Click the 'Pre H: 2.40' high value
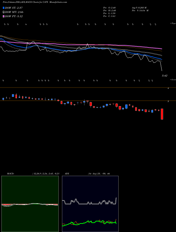Screen dimensions: 176x232 click(x=109, y=11)
